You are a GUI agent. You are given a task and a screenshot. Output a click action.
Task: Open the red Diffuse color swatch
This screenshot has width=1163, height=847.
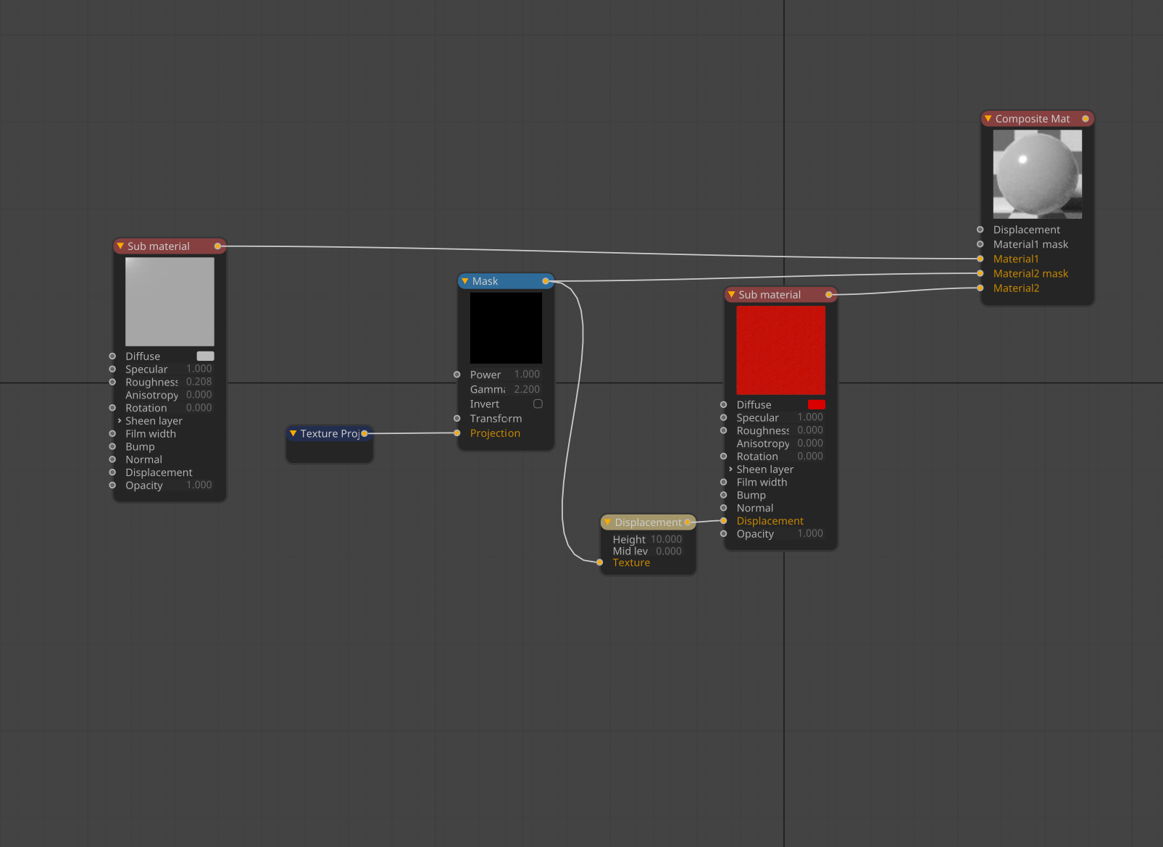[817, 404]
